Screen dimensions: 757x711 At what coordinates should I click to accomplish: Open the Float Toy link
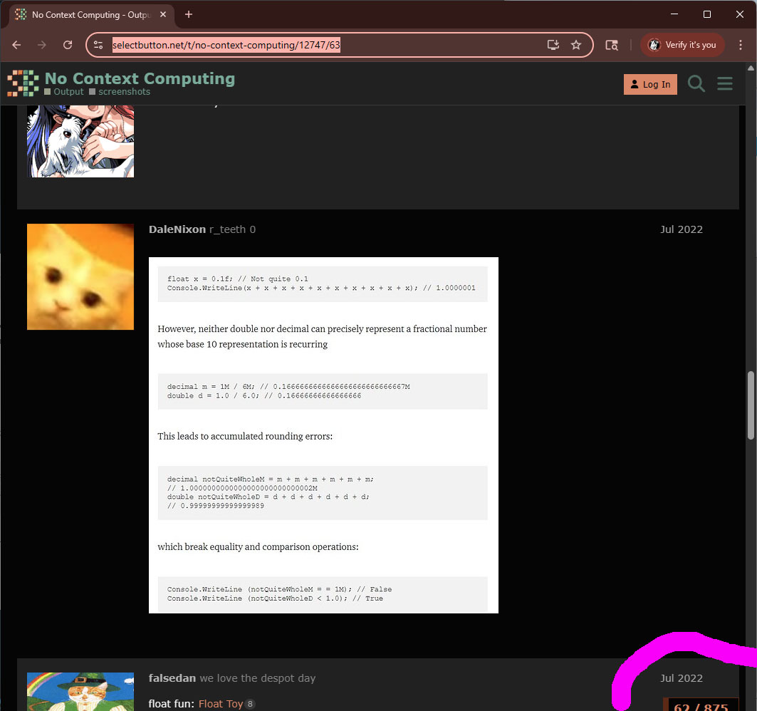point(220,703)
